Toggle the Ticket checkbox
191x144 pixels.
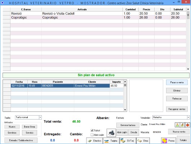coord(92,130)
